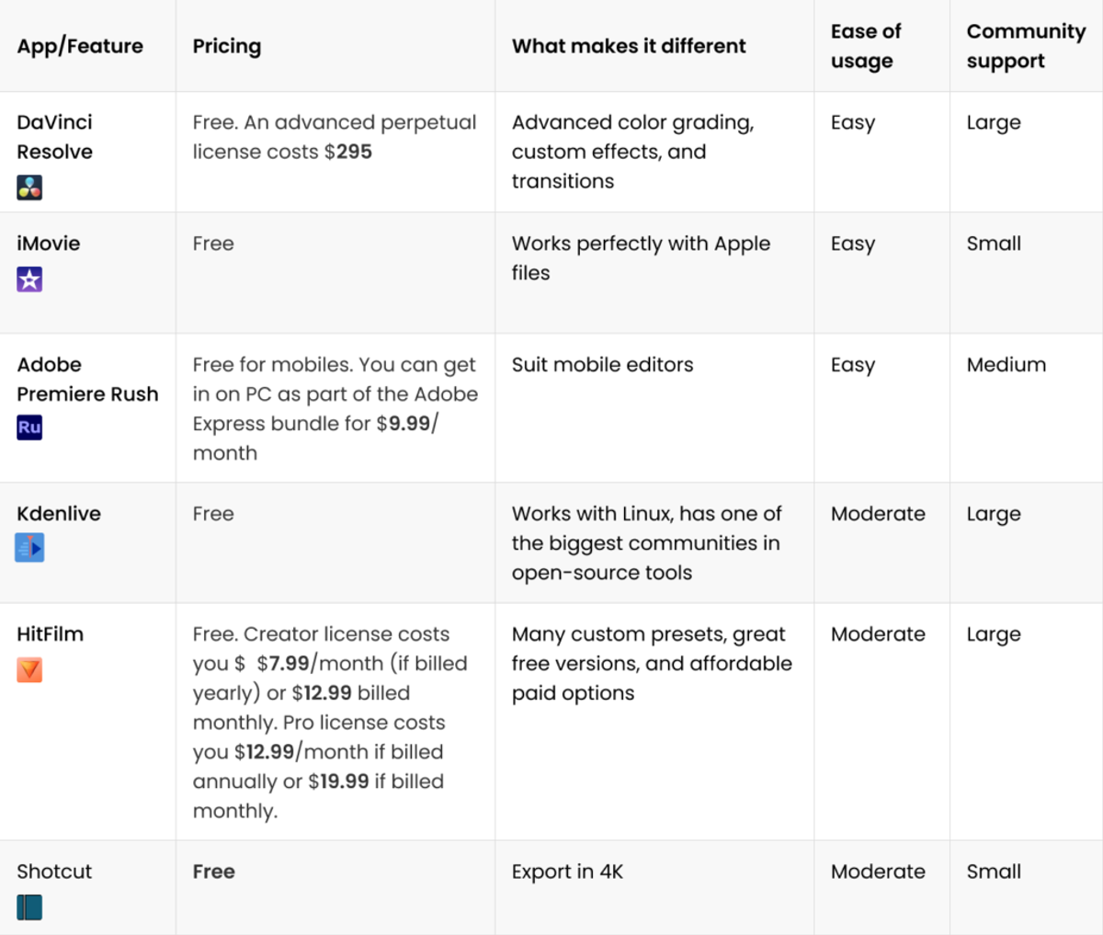1103x935 pixels.
Task: Click the Community support column header
Action: [1026, 46]
